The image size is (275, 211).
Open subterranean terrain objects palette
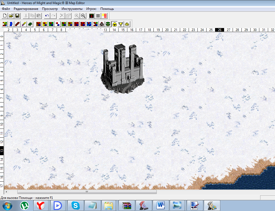[76, 24]
